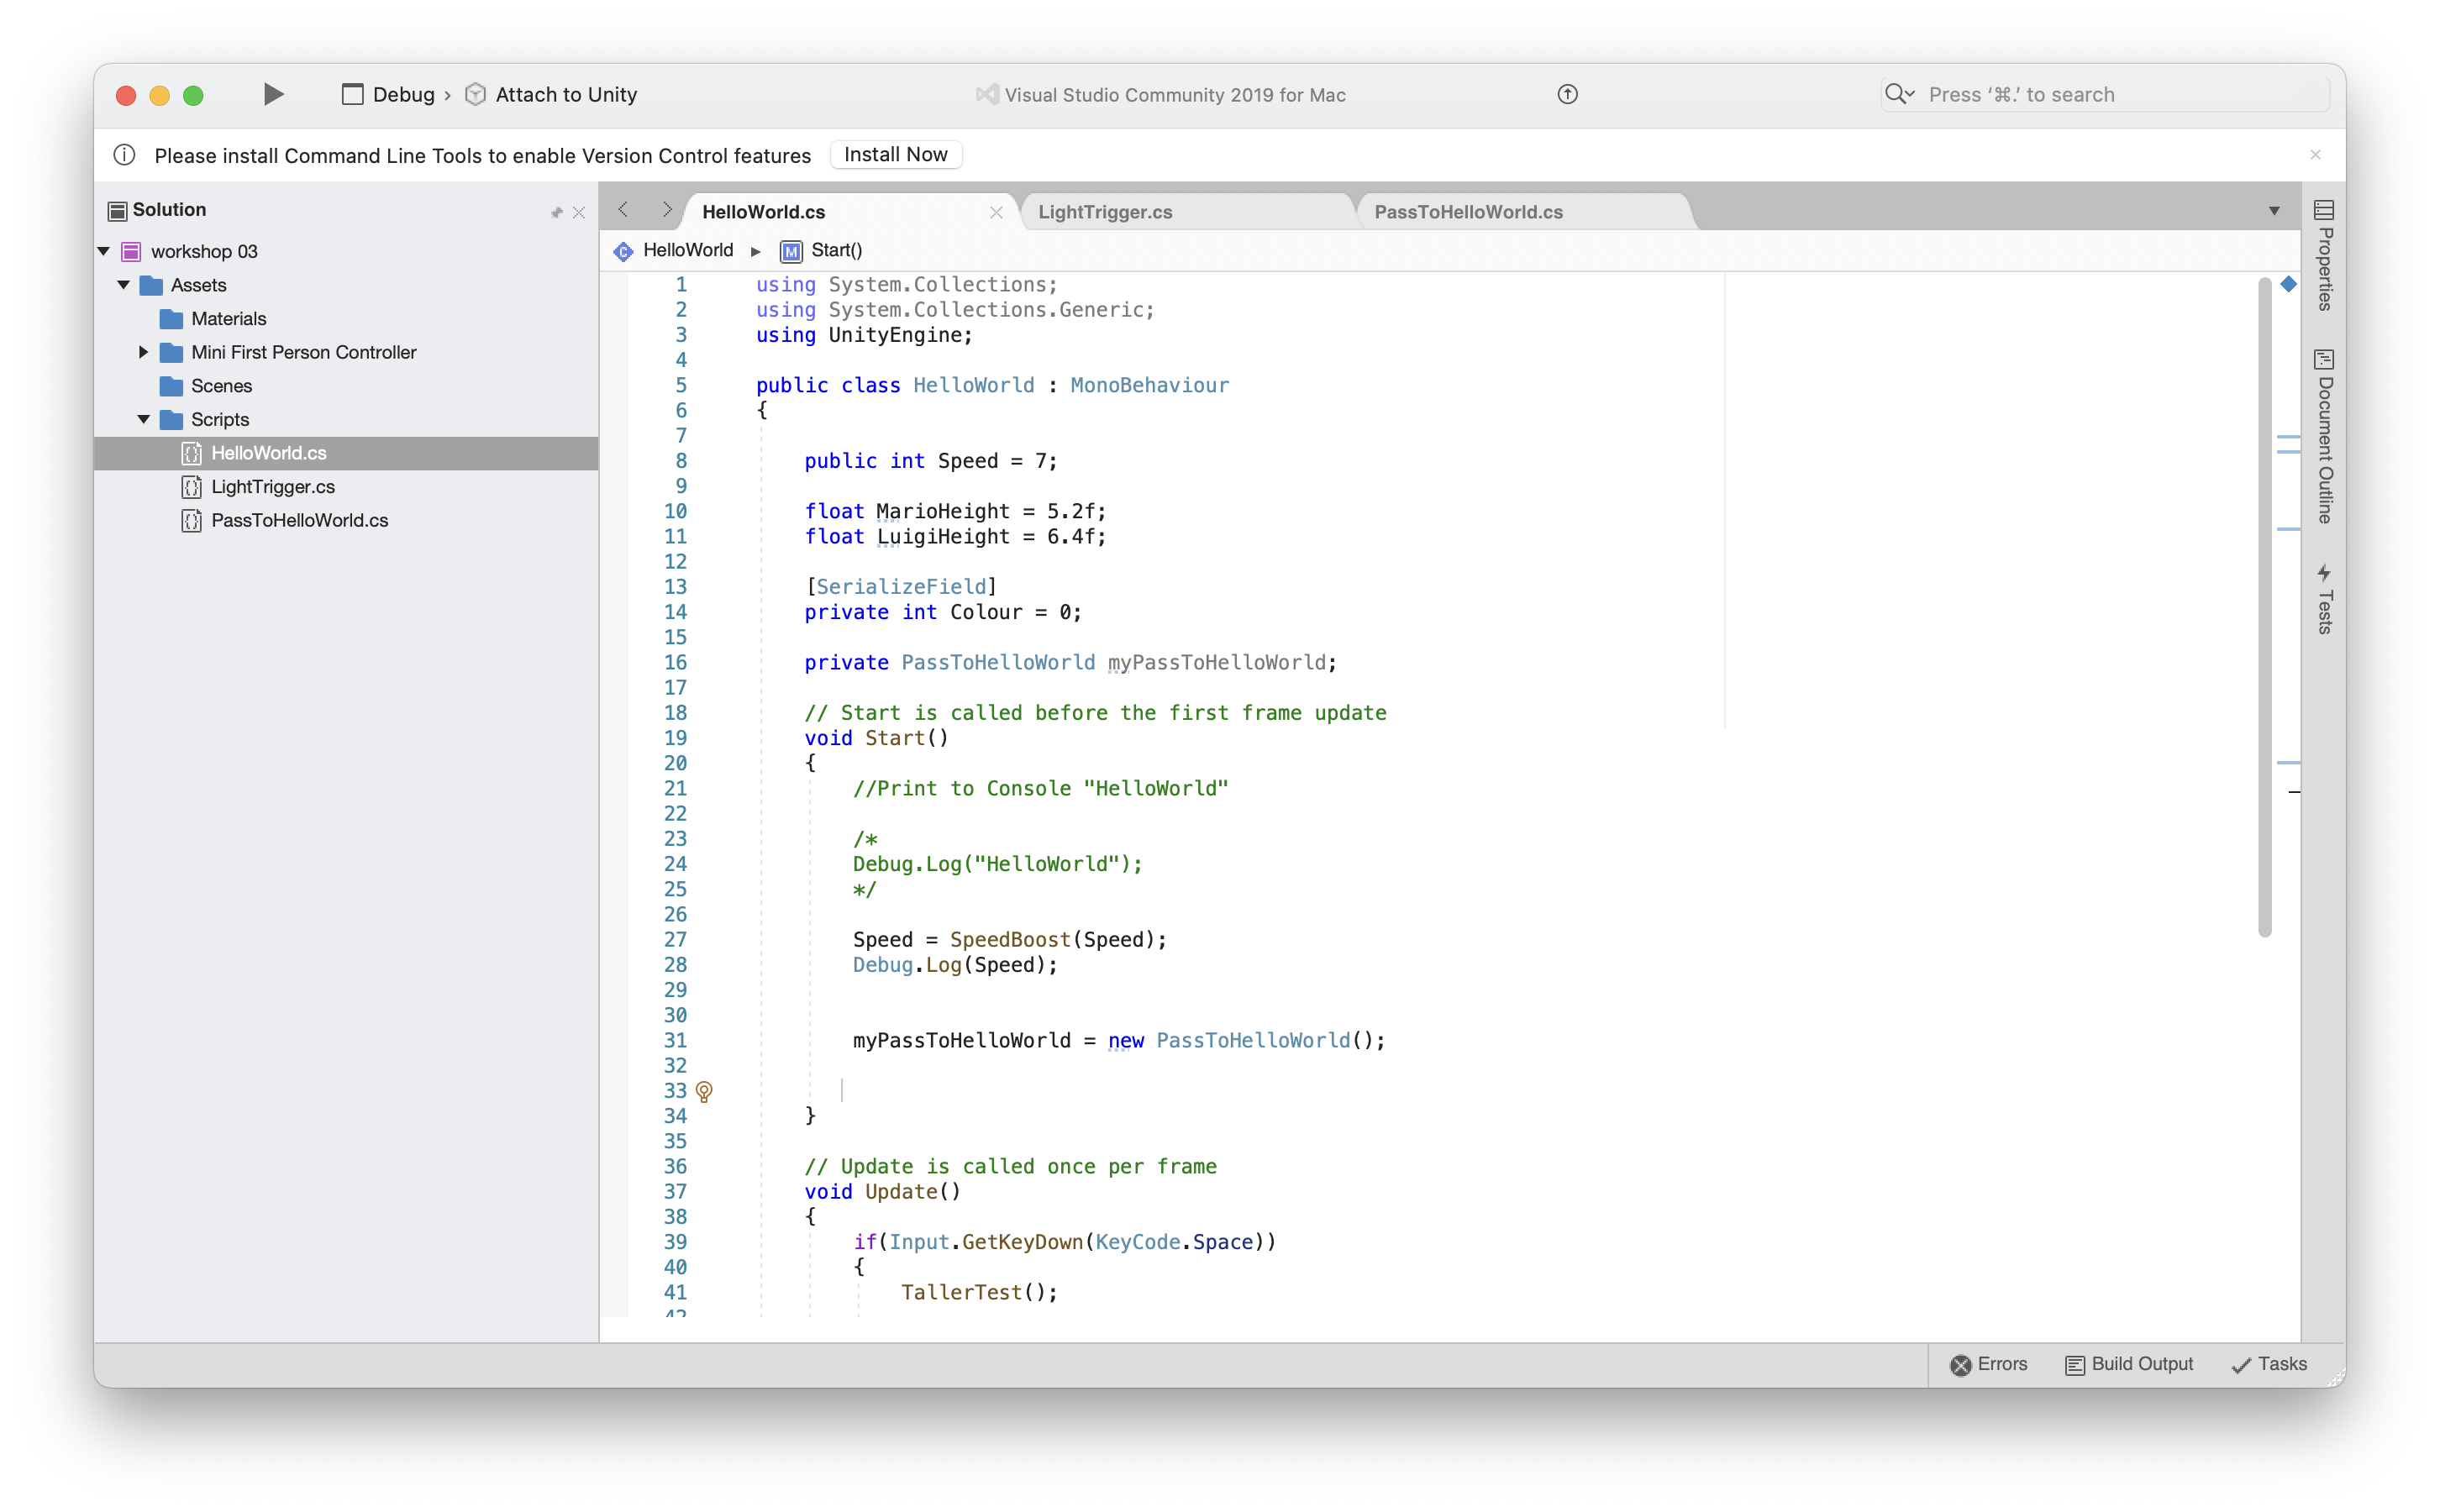Screen dimensions: 2440x1512
Task: Expand the Mini First Person Controller folder
Action: coord(143,352)
